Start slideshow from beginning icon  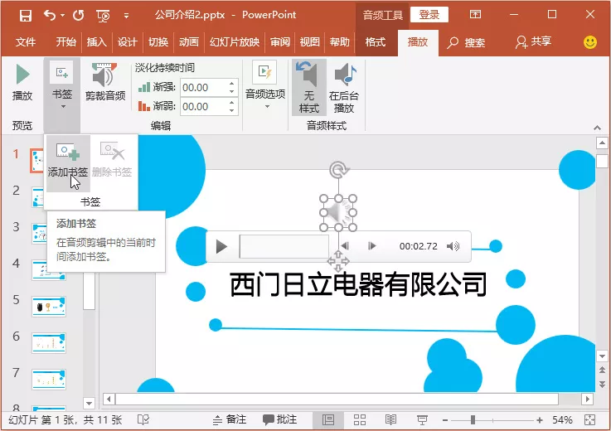[103, 16]
